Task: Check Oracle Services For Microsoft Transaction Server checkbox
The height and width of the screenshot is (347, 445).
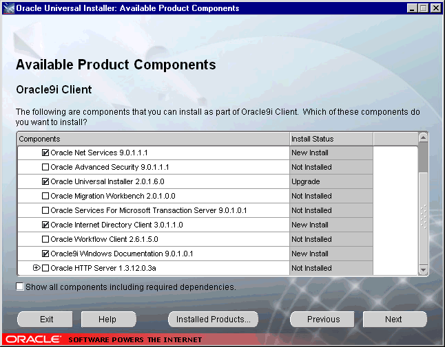Action: (x=45, y=210)
